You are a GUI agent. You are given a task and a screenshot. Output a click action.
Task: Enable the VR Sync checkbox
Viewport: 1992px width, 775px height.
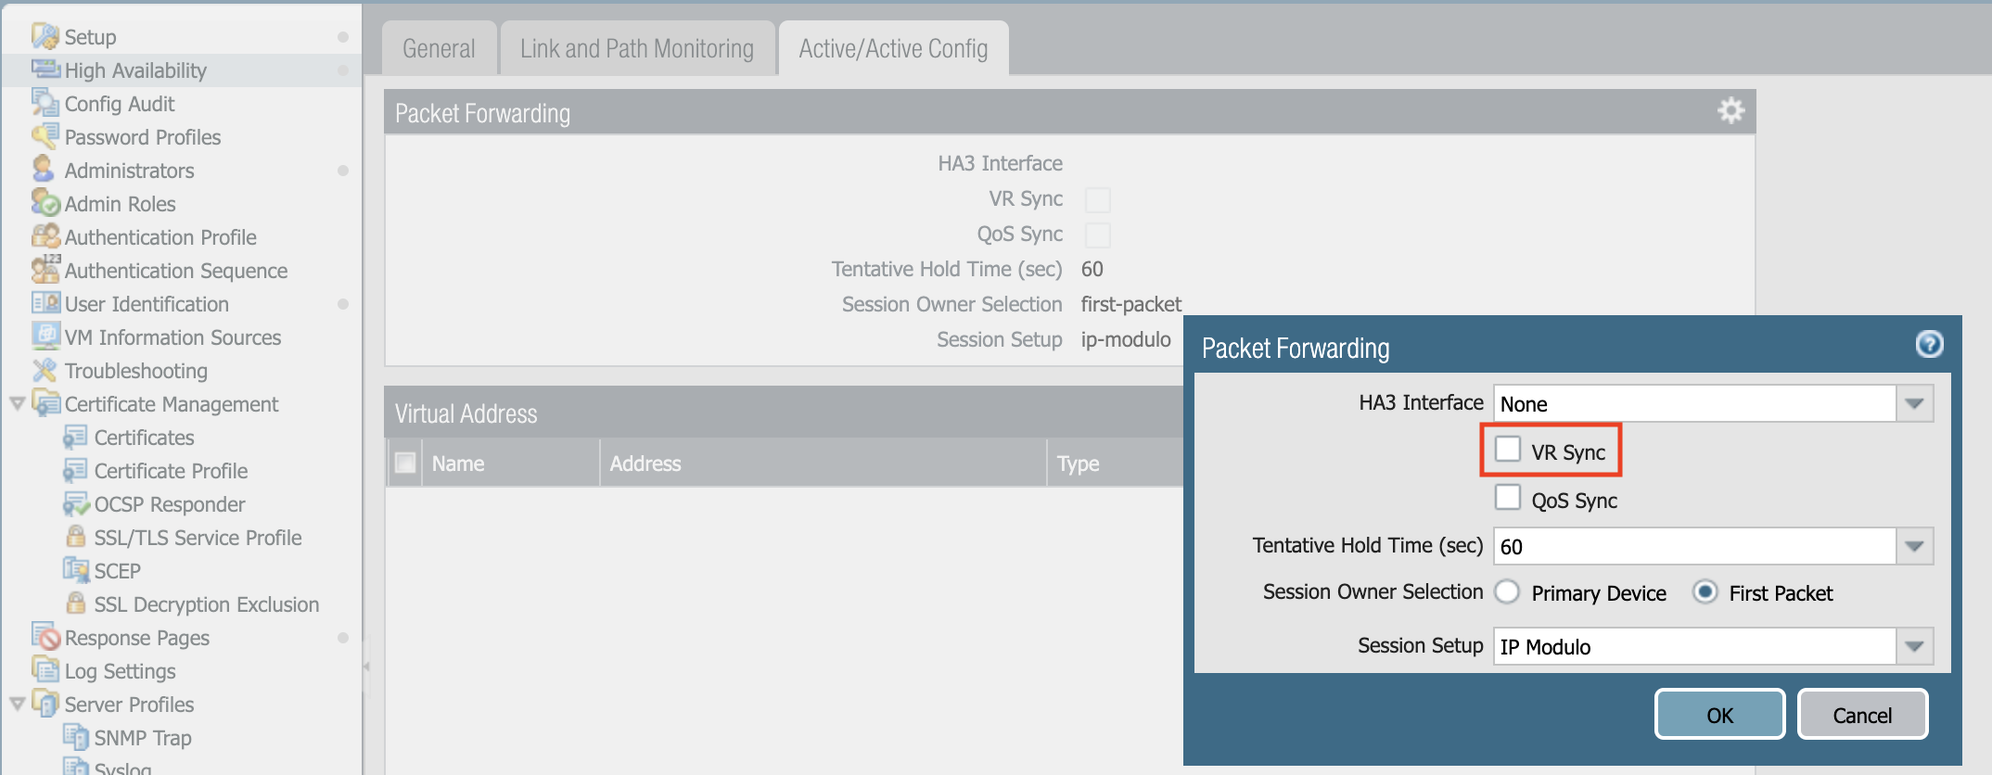(x=1508, y=450)
